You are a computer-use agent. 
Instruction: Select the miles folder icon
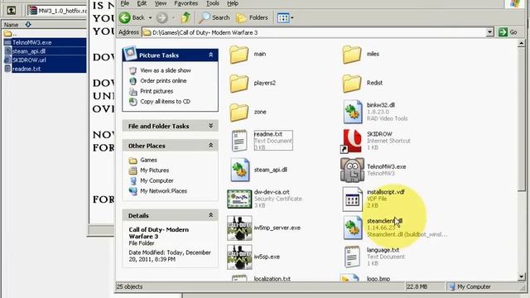[x=352, y=55]
